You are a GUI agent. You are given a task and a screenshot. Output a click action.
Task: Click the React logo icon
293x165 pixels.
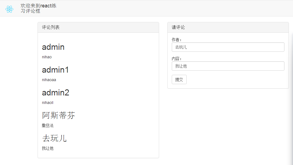(9, 9)
